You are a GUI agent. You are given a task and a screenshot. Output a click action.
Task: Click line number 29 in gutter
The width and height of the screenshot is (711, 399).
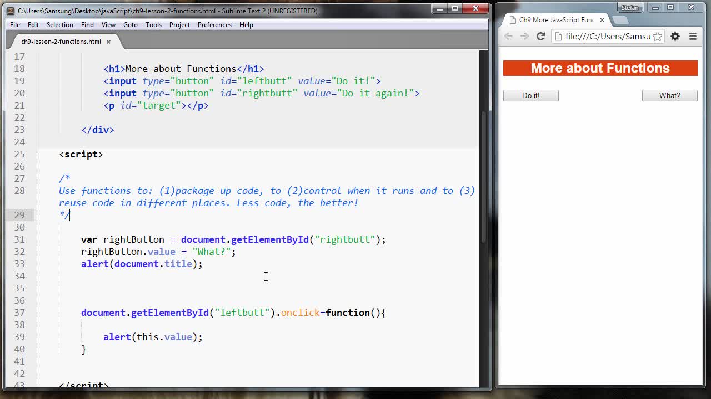coord(19,215)
